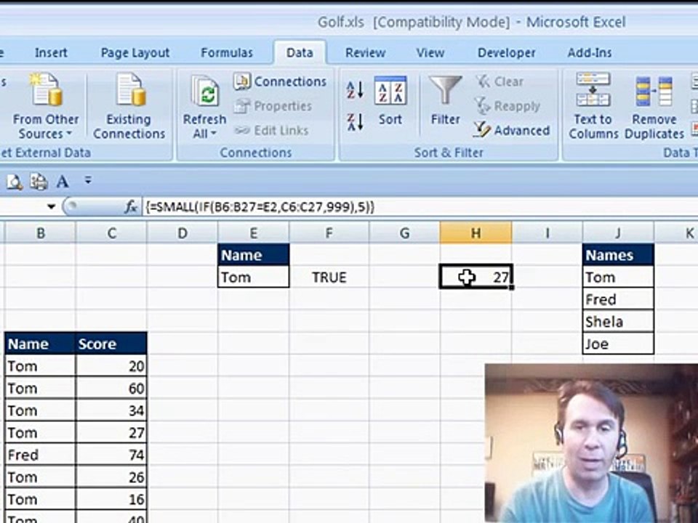Image resolution: width=698 pixels, height=523 pixels.
Task: Open connection Properties
Action: (x=273, y=106)
